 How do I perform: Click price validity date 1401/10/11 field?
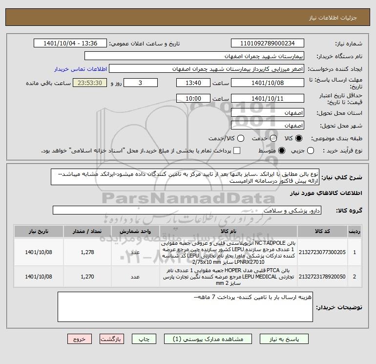[268, 98]
